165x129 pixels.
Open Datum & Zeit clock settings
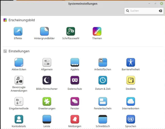click(103, 80)
